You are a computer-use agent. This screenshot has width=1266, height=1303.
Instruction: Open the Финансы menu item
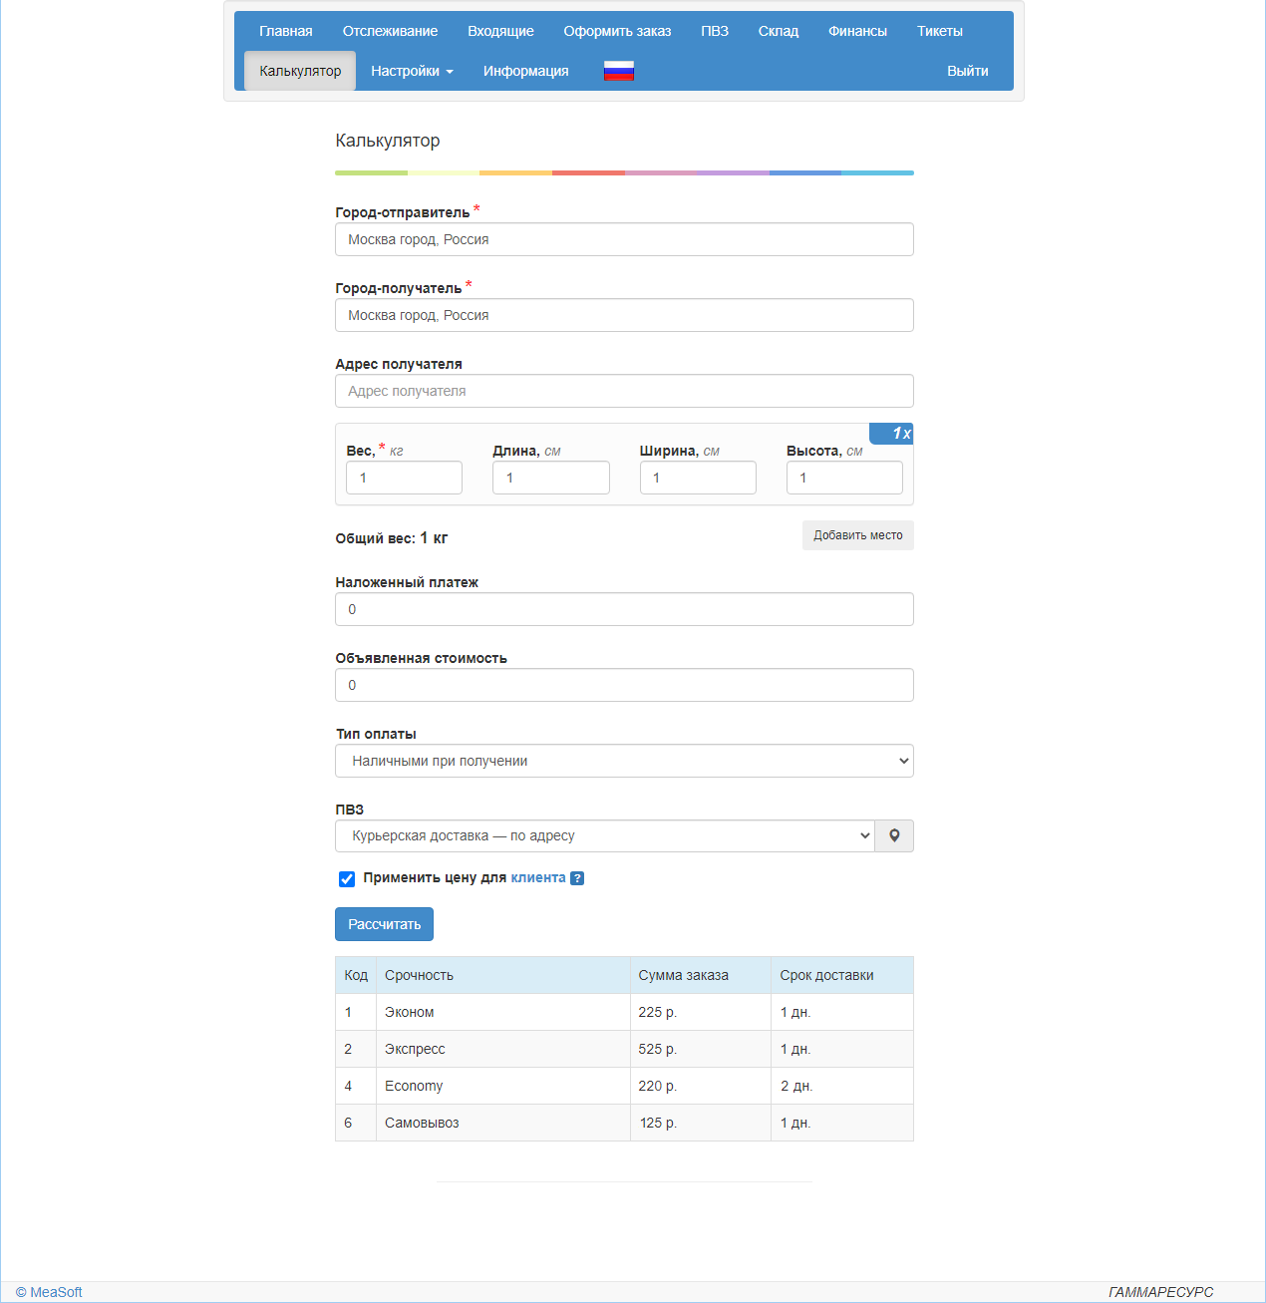click(857, 31)
